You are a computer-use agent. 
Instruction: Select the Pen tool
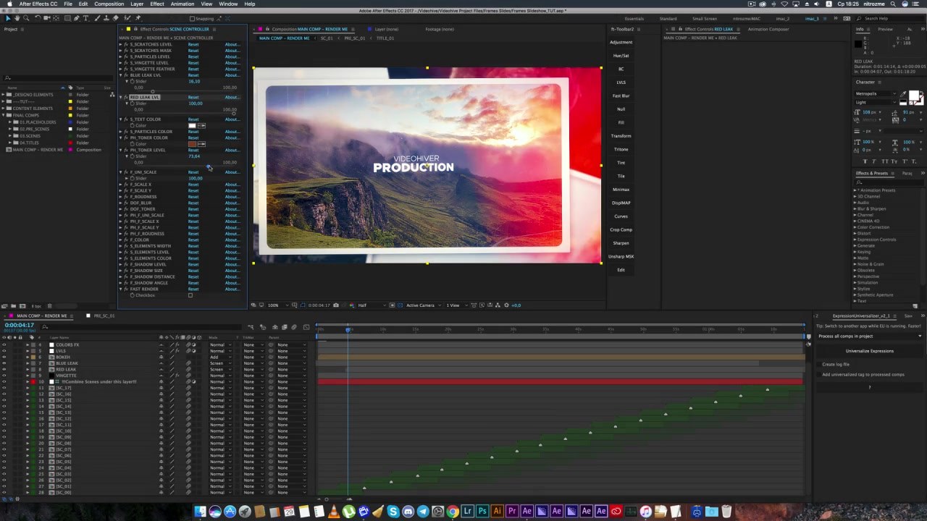pos(77,18)
